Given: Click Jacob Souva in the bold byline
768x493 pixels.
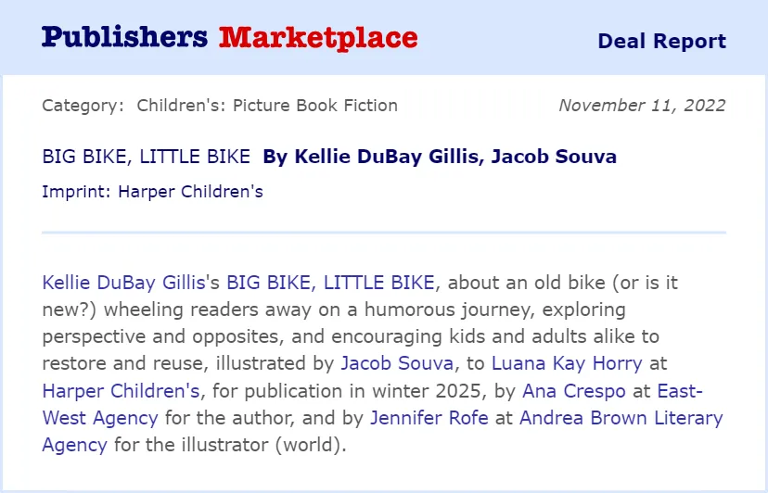Looking at the screenshot, I should [x=554, y=157].
